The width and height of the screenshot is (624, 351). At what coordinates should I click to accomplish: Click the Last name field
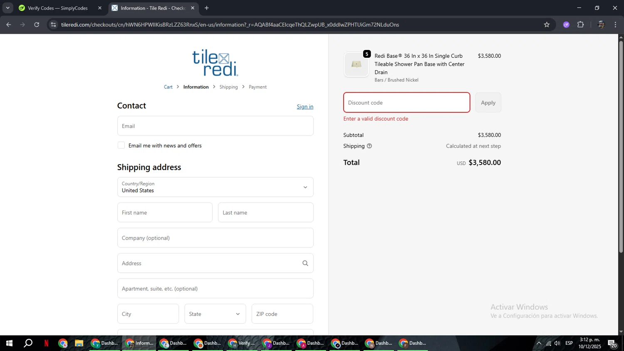[265, 213]
